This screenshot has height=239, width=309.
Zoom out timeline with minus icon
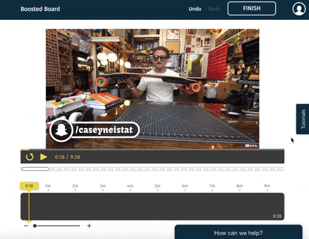(x=26, y=226)
